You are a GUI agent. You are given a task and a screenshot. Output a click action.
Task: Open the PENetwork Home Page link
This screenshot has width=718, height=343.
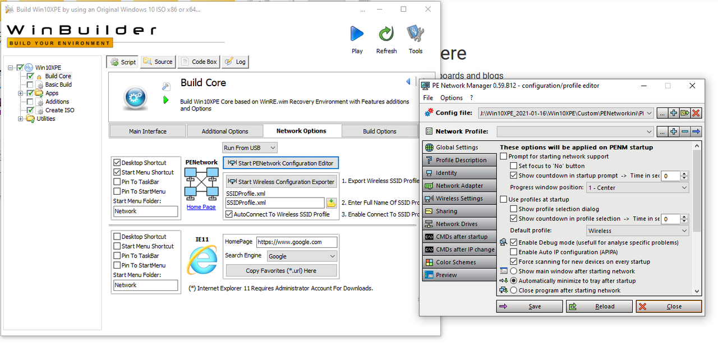pos(201,207)
